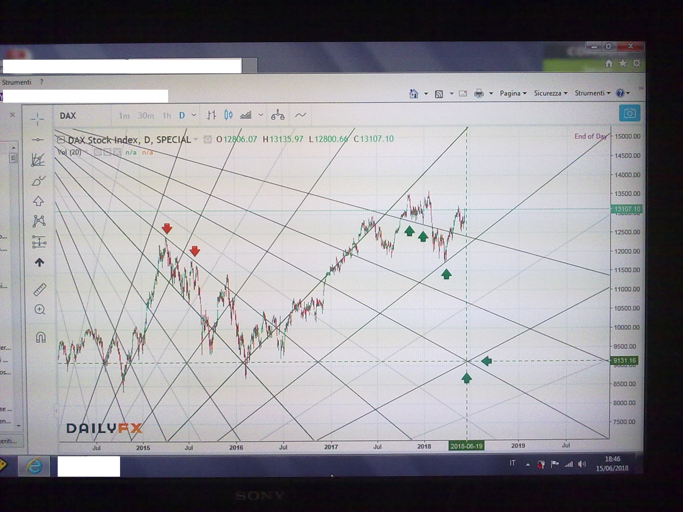Click the Home icon in the command bar
Viewport: 683px width, 512px height.
click(414, 94)
